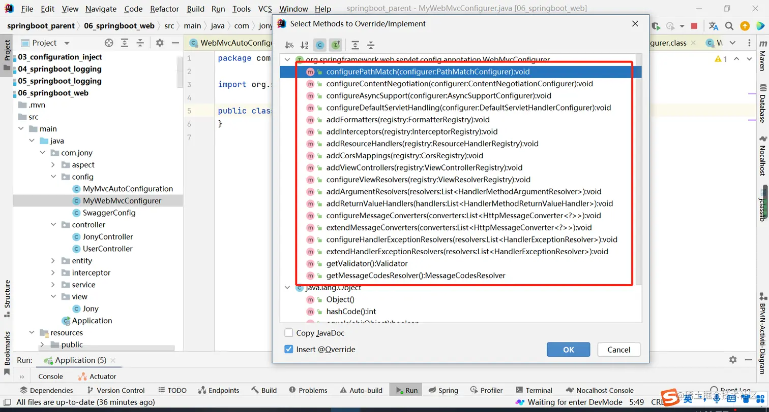
Task: Expand the interceptor package
Action: 53,273
